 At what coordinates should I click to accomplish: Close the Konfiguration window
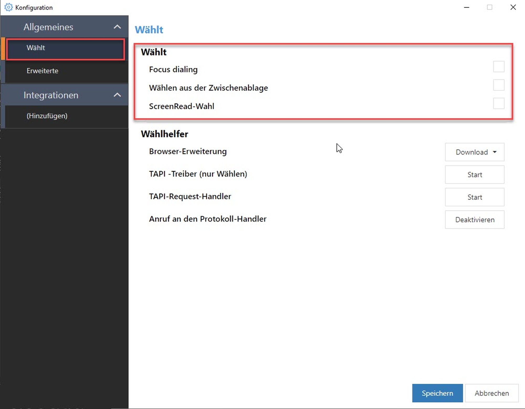click(x=513, y=7)
